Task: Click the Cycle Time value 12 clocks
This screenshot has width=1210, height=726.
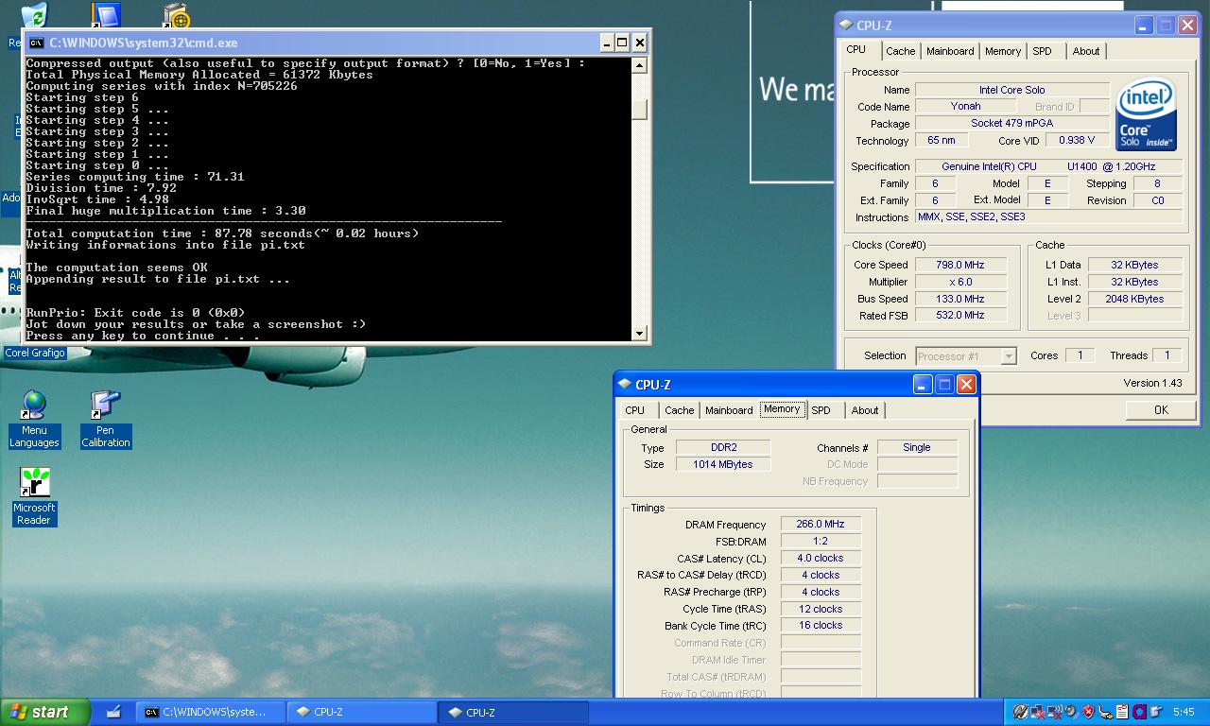Action: (x=821, y=609)
